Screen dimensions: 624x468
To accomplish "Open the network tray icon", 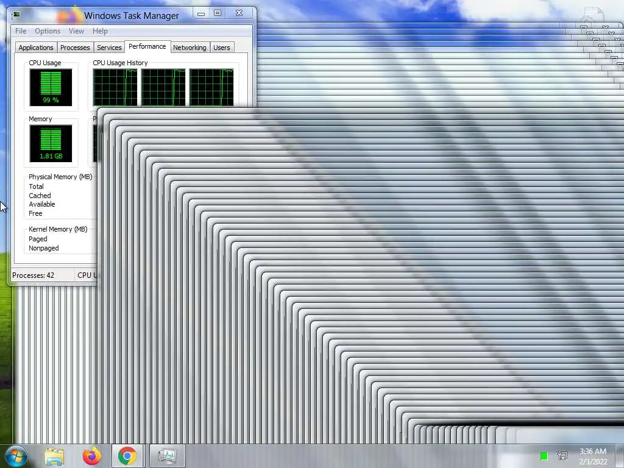I will point(562,455).
